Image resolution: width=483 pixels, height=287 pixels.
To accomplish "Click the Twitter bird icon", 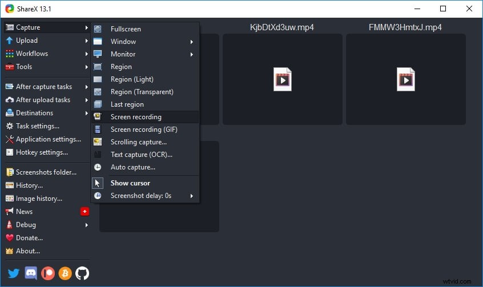I will pyautogui.click(x=13, y=273).
